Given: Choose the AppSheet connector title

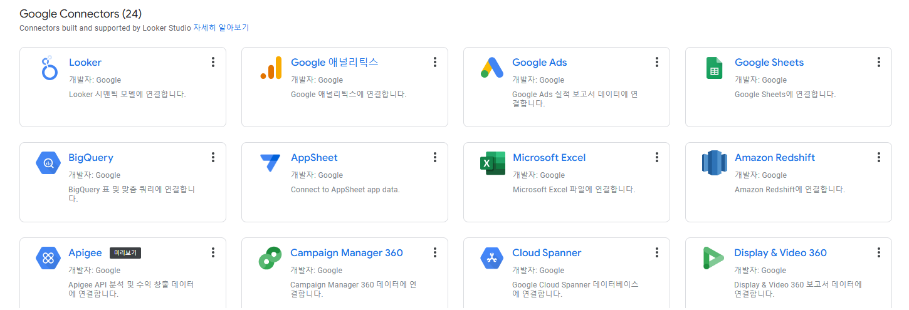Looking at the screenshot, I should coord(314,158).
